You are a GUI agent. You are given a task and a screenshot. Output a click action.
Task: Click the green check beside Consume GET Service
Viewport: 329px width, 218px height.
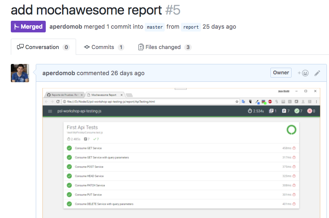coord(69,148)
